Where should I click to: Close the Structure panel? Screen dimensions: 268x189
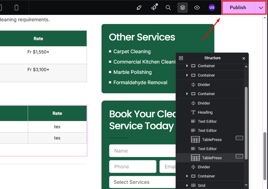tap(244, 58)
